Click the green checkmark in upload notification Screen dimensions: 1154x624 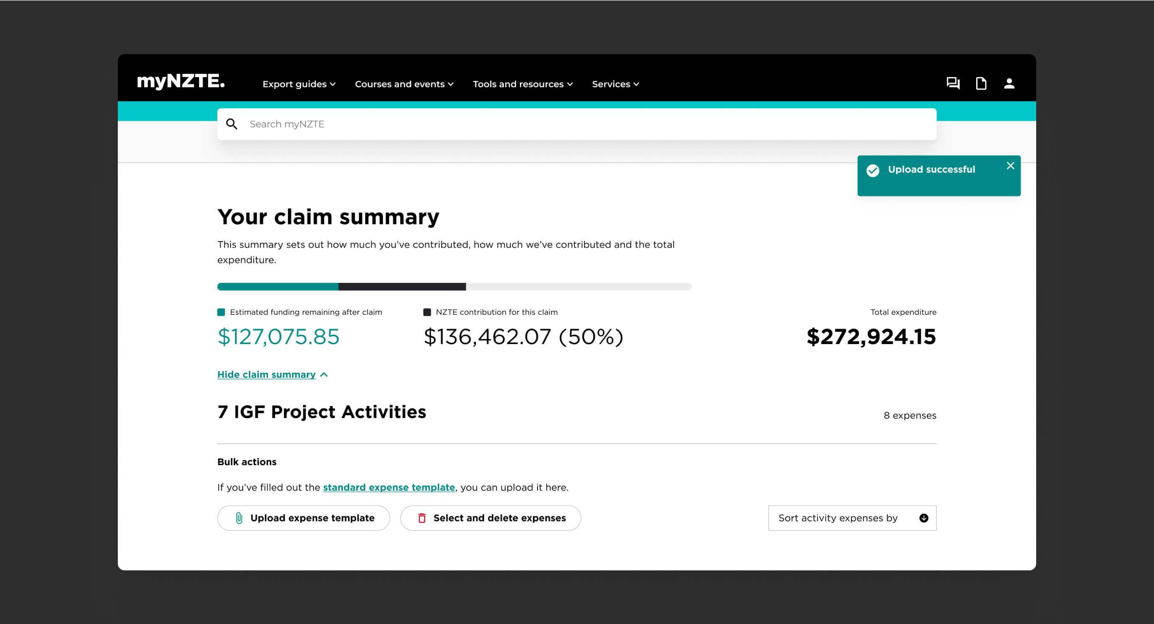click(x=873, y=171)
